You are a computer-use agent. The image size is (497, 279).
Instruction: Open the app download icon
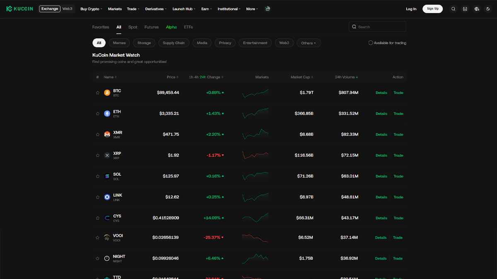465,9
